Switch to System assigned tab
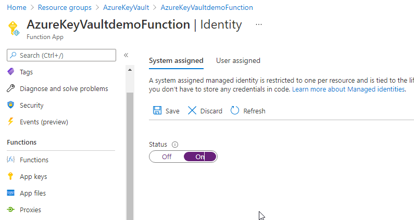Viewport: 414px width, 220px height. [176, 61]
